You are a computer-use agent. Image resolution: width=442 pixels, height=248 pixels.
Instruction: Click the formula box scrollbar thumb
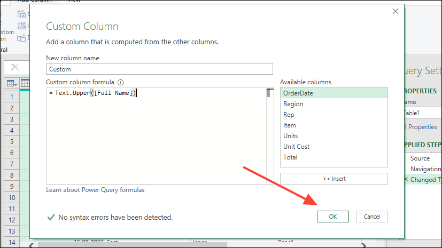[268, 93]
